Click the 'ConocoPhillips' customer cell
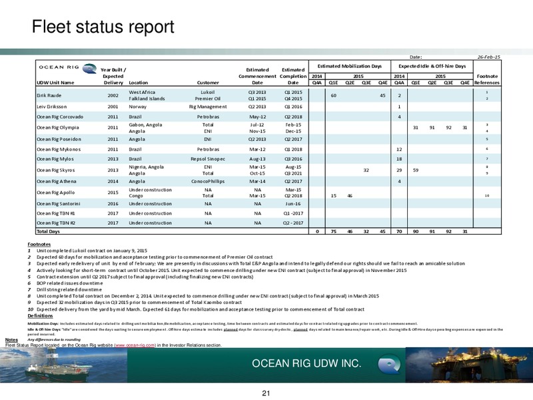 tap(208, 181)
